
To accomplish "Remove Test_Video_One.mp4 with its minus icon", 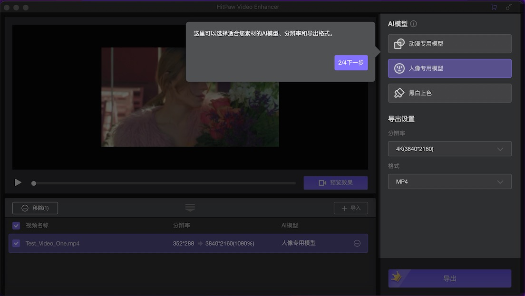I will [357, 243].
